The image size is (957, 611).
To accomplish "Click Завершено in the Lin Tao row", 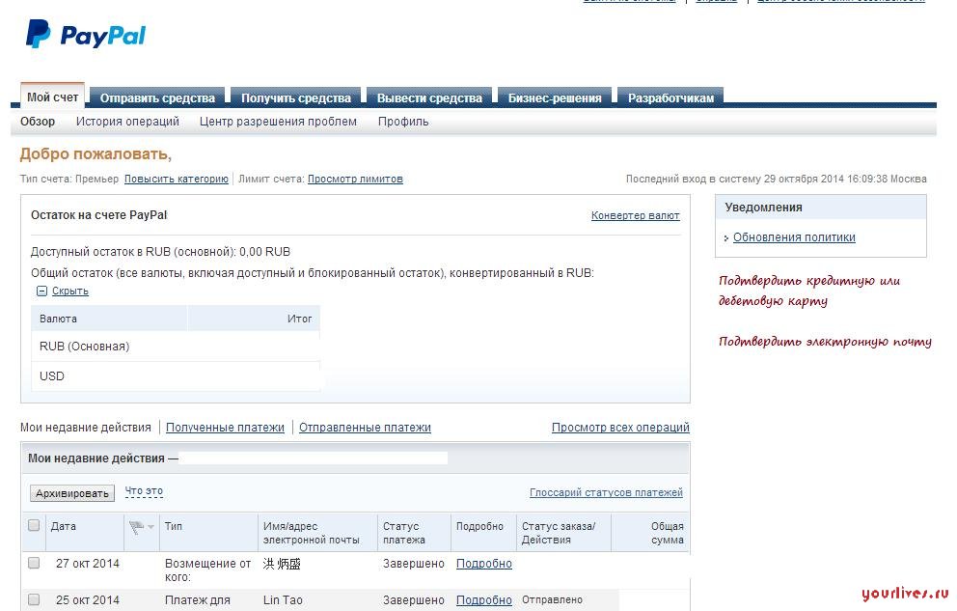I will [413, 600].
